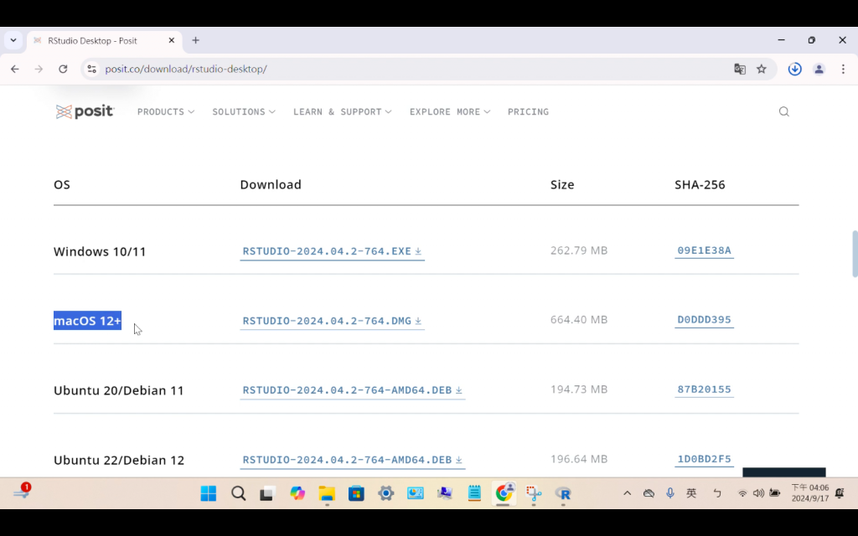The width and height of the screenshot is (858, 536).
Task: Switch to Chrome in taskbar
Action: click(504, 493)
